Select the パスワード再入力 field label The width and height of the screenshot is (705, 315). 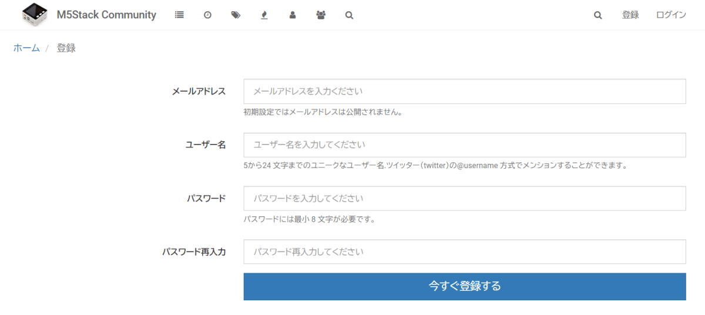(x=194, y=252)
